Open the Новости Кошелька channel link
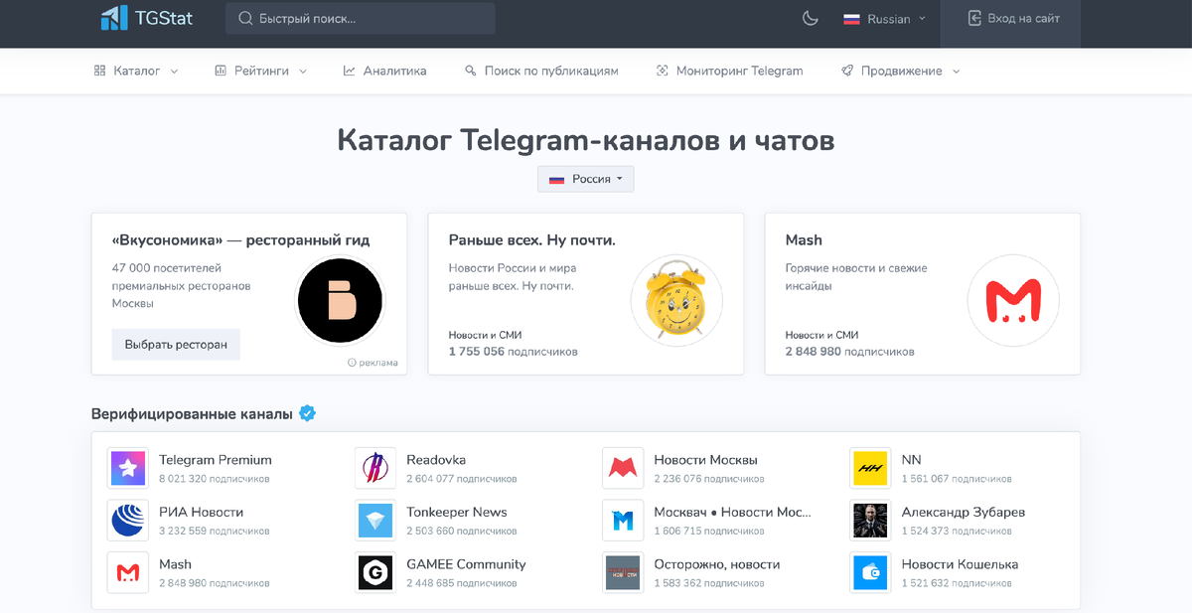 [960, 564]
